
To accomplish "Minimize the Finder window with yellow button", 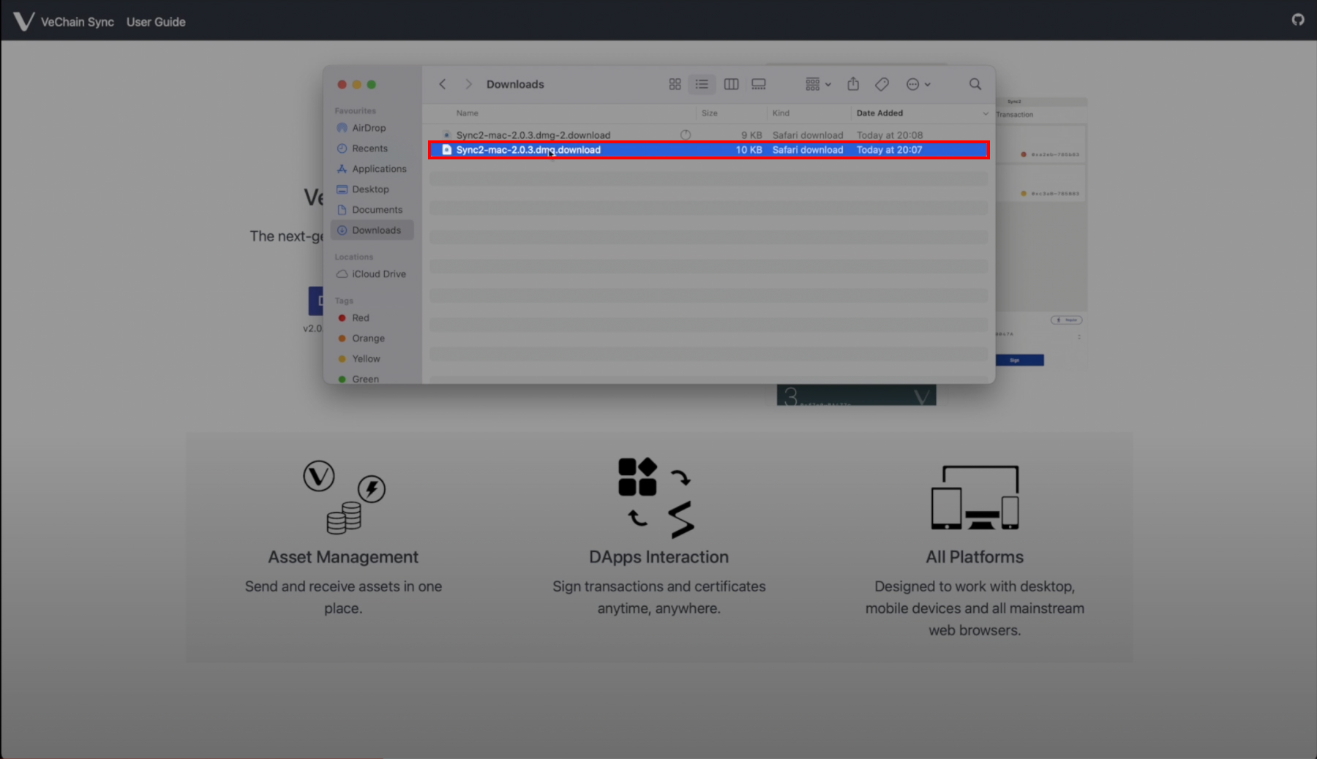I will pos(356,85).
